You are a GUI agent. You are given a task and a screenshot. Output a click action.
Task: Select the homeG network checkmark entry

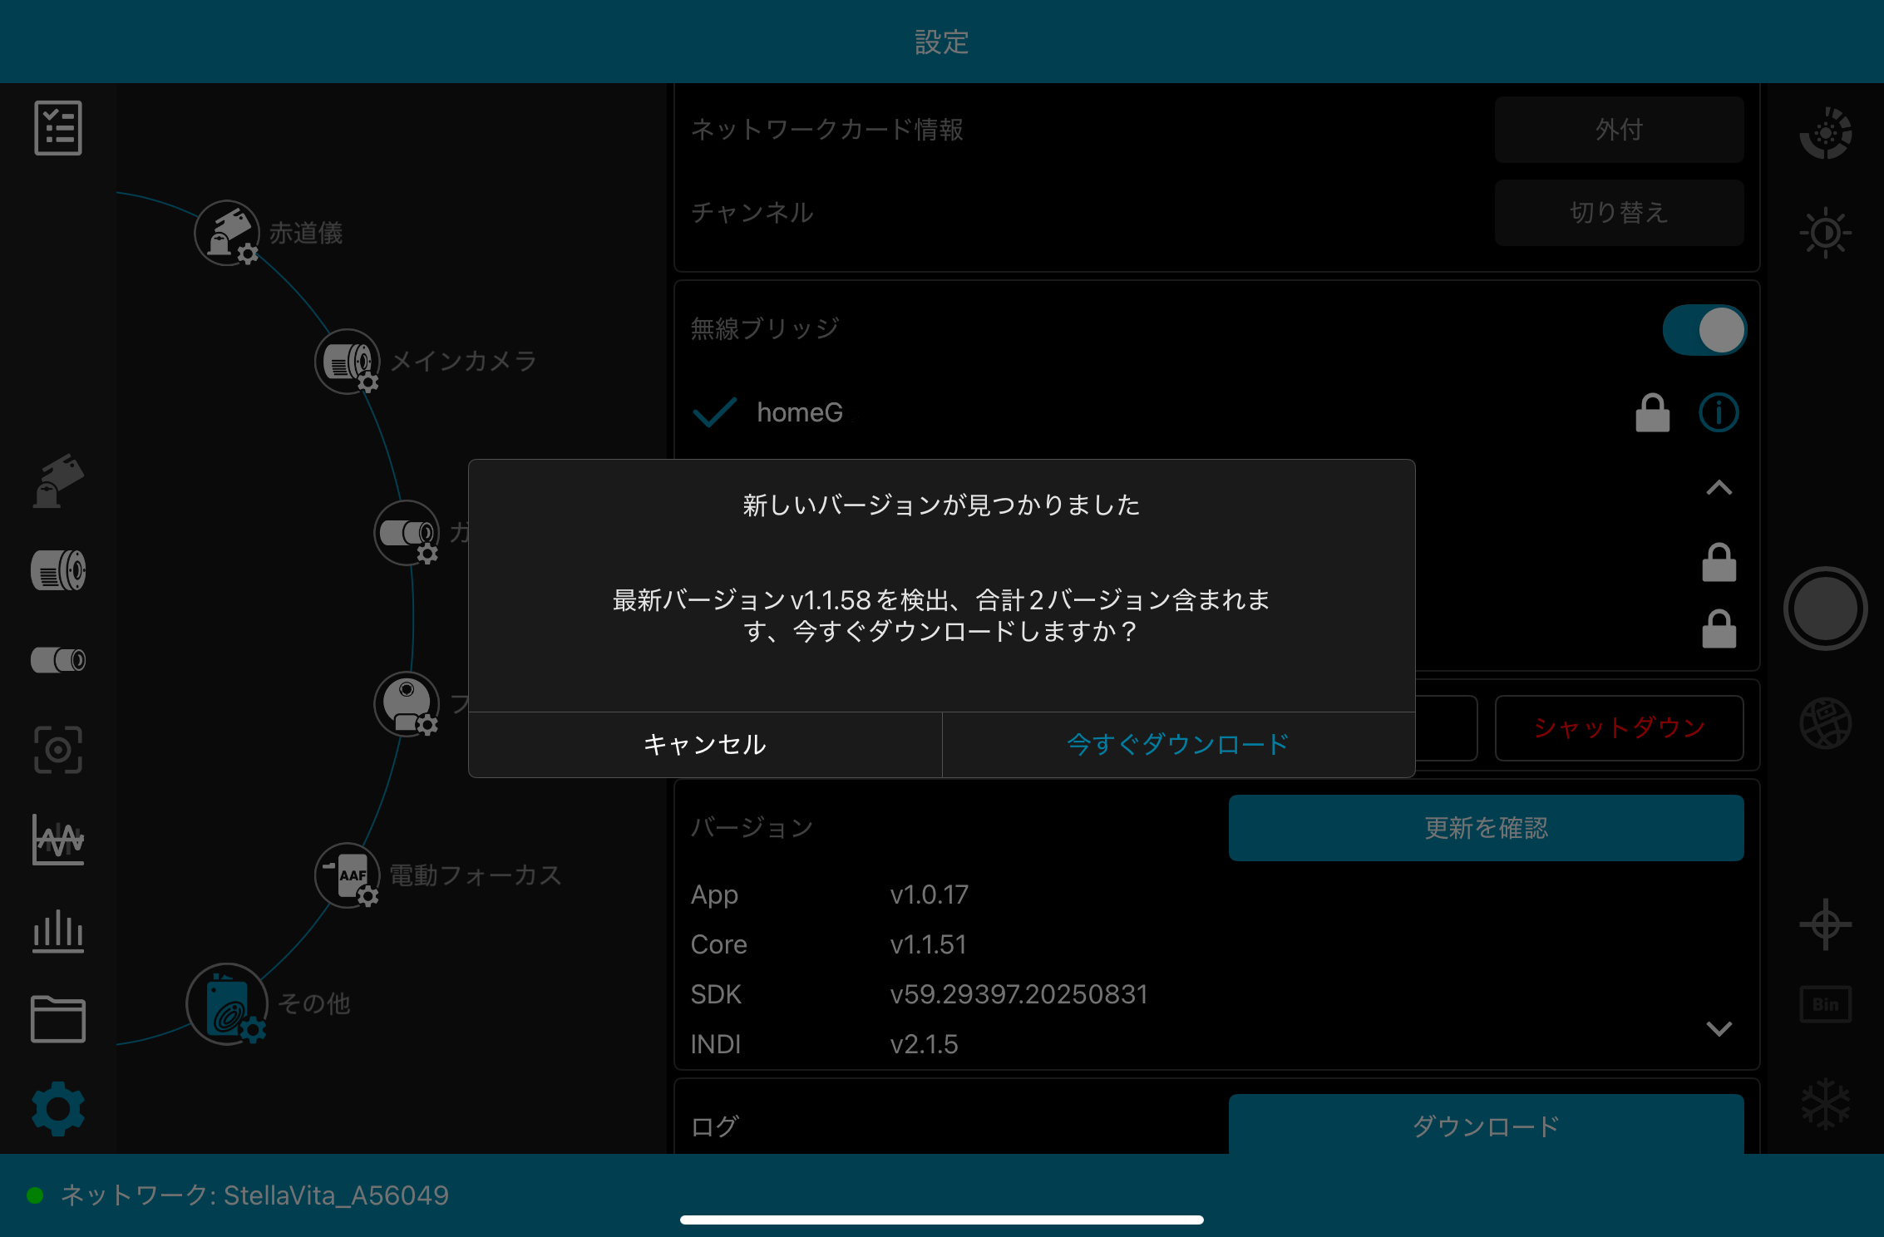798,412
